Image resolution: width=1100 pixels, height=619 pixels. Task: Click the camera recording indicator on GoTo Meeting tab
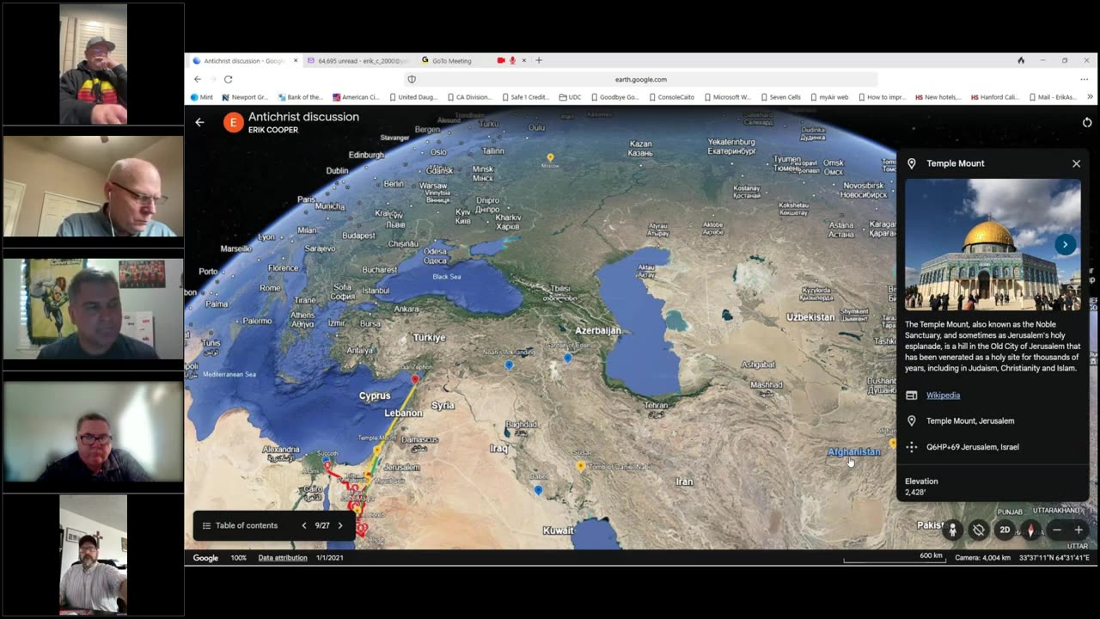click(x=501, y=61)
